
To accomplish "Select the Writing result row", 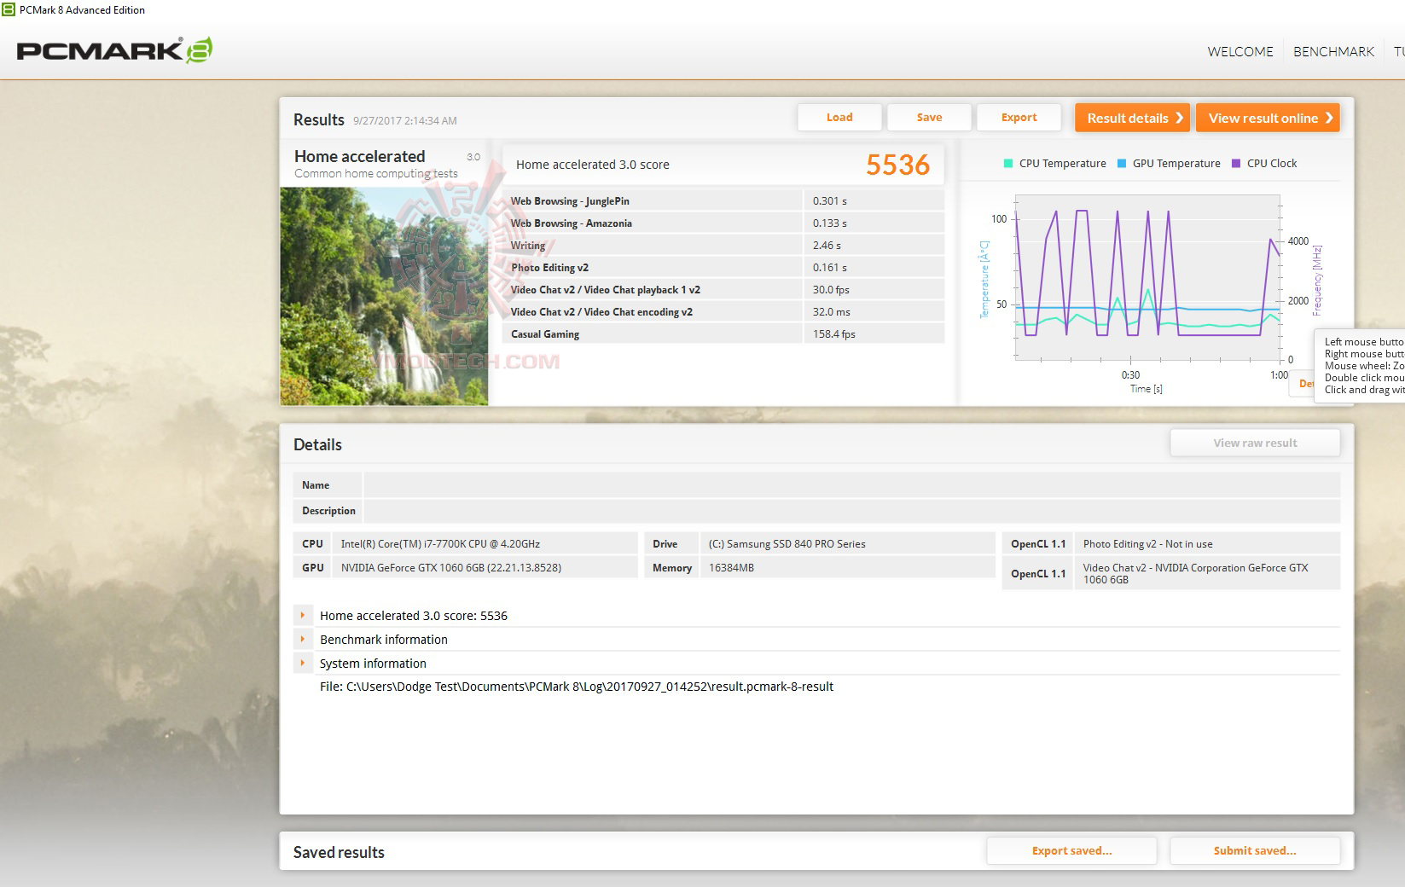I will (723, 245).
